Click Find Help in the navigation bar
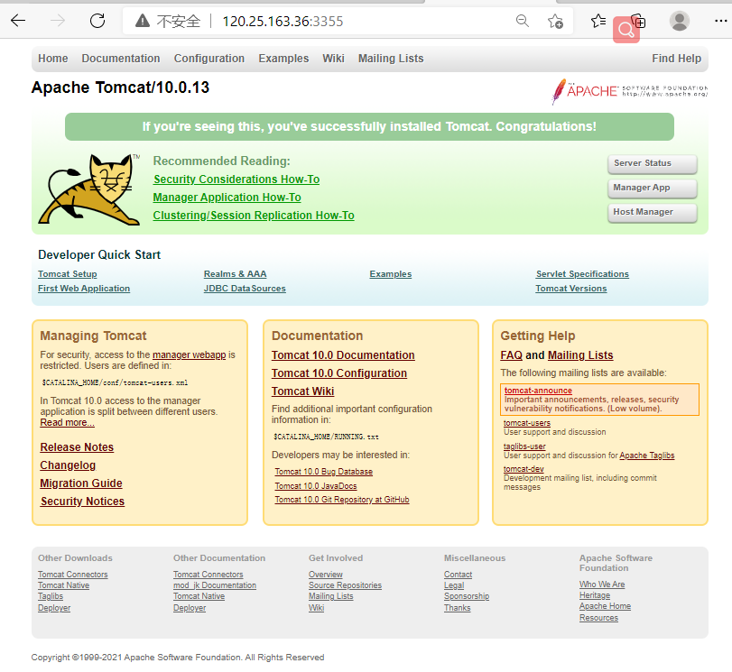The width and height of the screenshot is (732, 672). (x=676, y=59)
